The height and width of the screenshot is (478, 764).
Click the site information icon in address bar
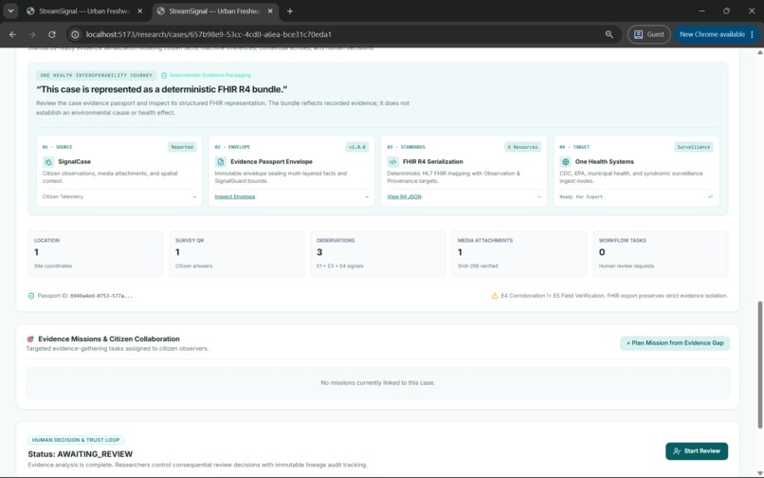pos(75,35)
